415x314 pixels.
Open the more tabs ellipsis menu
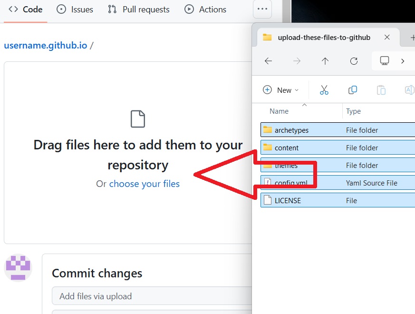coord(262,9)
